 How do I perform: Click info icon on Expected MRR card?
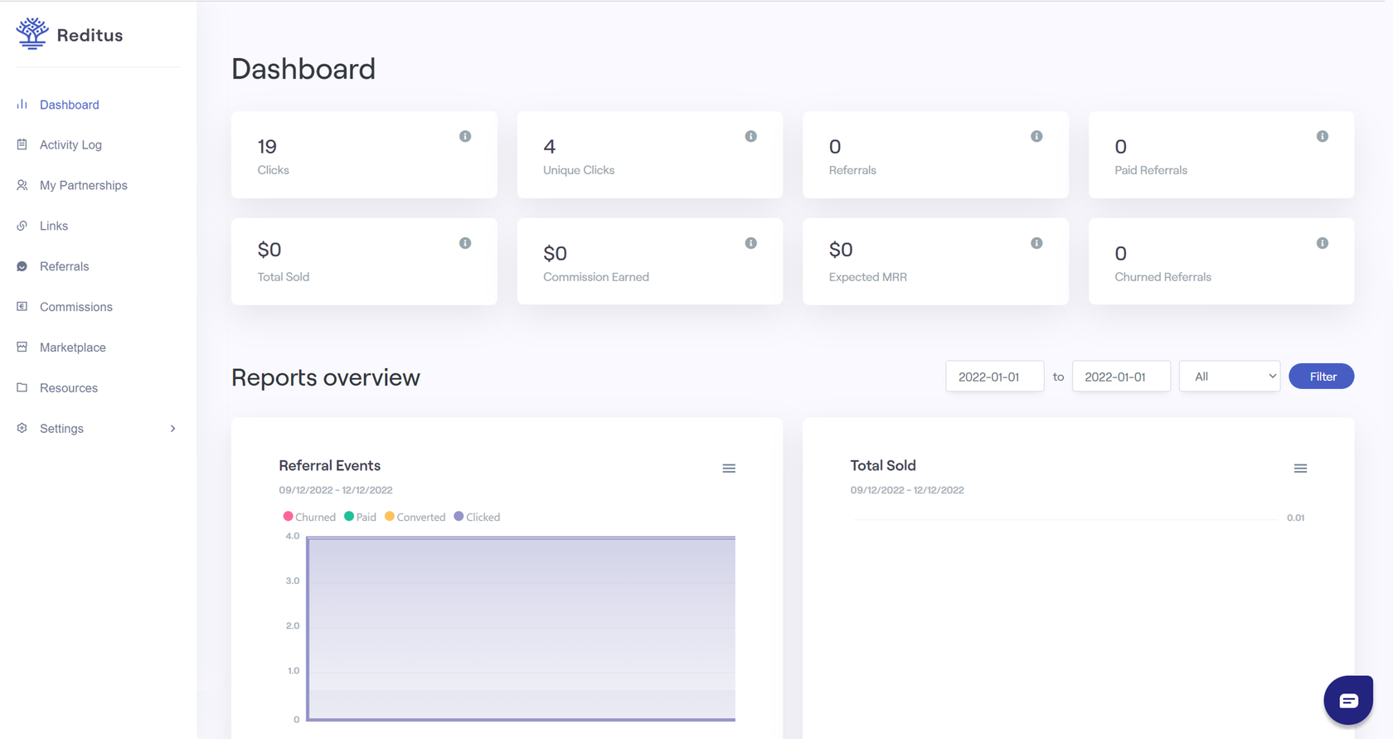pos(1036,243)
